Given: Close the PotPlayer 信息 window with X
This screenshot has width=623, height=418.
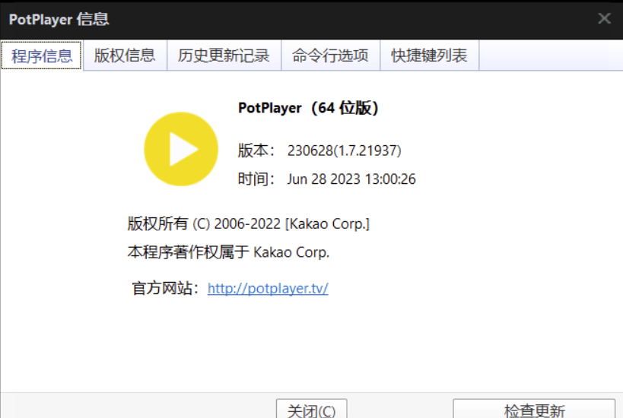Looking at the screenshot, I should coord(604,19).
